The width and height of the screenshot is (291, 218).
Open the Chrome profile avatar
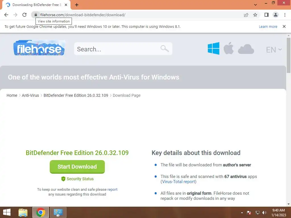276,15
